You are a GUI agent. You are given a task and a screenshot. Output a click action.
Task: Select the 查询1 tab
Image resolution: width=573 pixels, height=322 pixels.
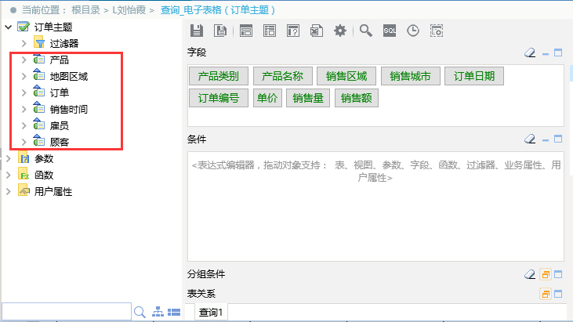(x=211, y=313)
